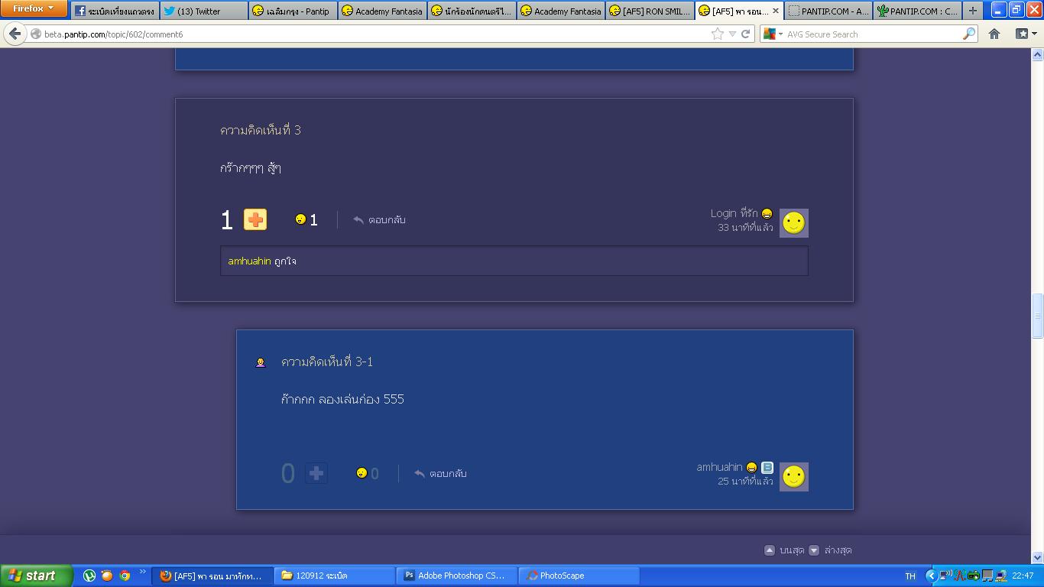Viewport: 1044px width, 587px height.
Task: Click the system clock 22:47
Action: point(1023,576)
